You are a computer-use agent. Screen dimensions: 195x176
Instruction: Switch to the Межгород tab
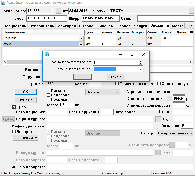pyautogui.click(x=67, y=26)
